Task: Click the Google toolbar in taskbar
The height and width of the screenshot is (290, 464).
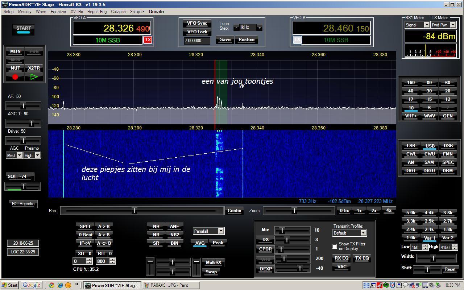Action: coord(32,285)
